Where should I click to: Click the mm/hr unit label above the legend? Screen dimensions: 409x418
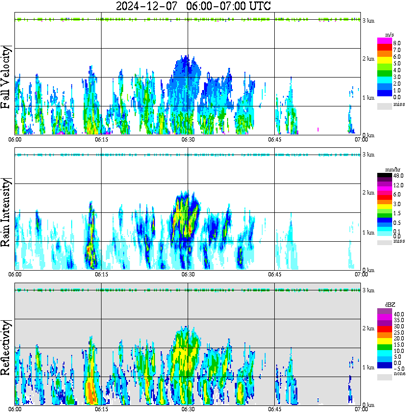393,170
